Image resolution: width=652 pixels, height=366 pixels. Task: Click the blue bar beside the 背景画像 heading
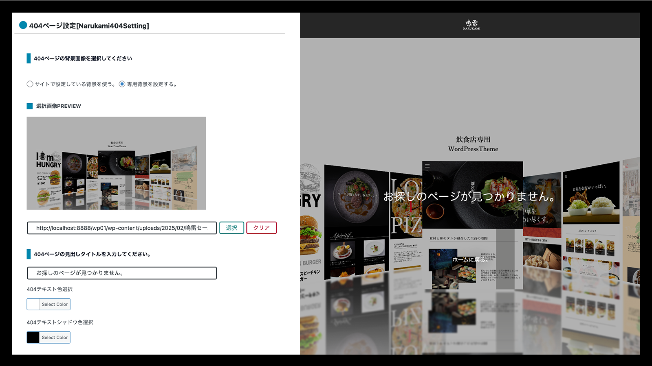(29, 59)
